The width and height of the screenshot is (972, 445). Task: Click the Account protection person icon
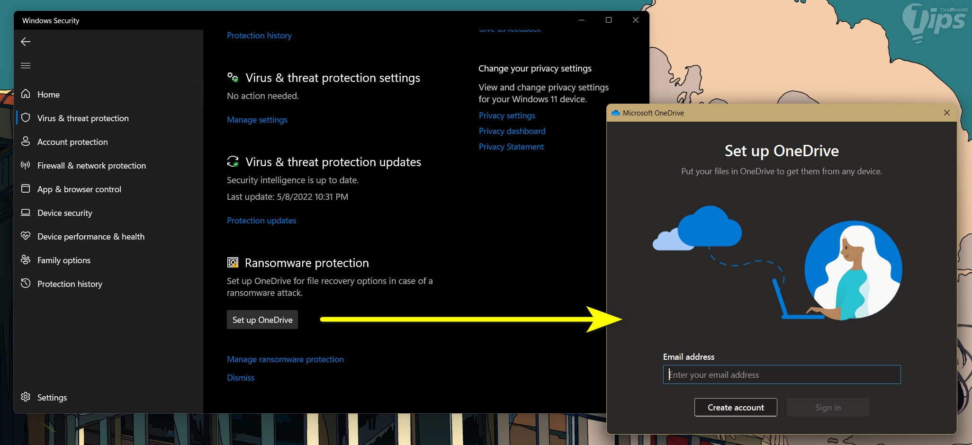(x=26, y=142)
